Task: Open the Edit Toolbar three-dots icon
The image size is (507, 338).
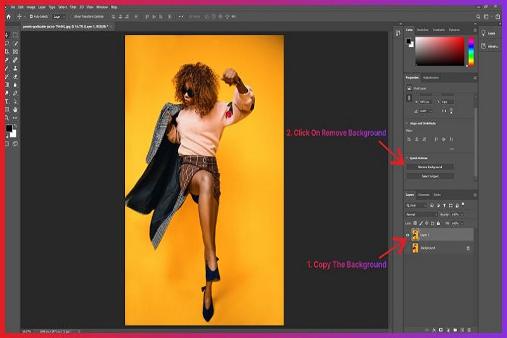Action: [x=15, y=118]
